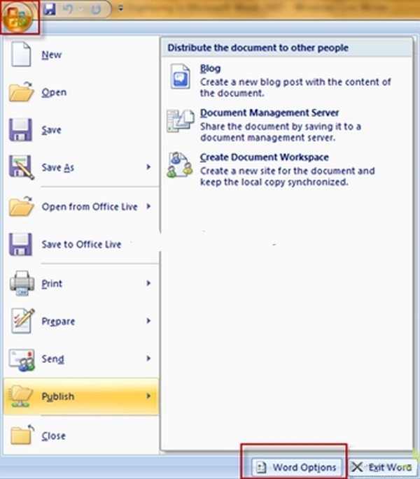
Task: Click the Word Options button
Action: pos(296,467)
